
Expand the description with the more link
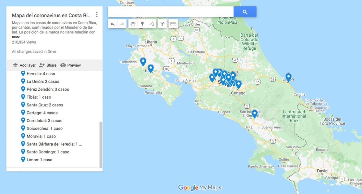tap(15, 37)
